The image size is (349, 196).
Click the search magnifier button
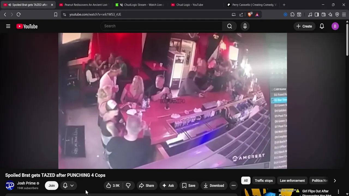point(230,26)
